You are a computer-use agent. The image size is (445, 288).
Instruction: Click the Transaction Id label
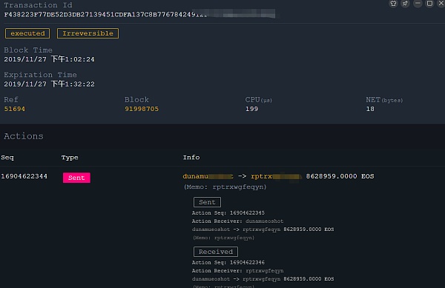coord(38,5)
